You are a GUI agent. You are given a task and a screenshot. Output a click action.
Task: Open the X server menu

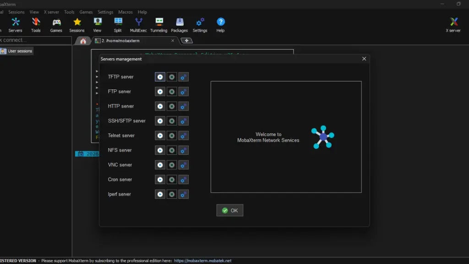51,12
